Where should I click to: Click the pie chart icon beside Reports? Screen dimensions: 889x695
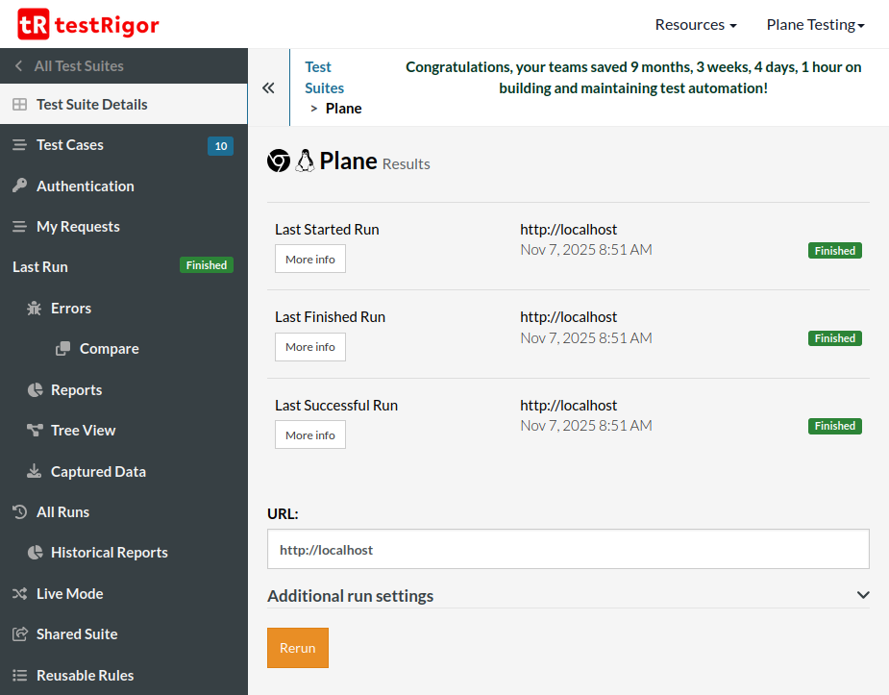pyautogui.click(x=35, y=390)
